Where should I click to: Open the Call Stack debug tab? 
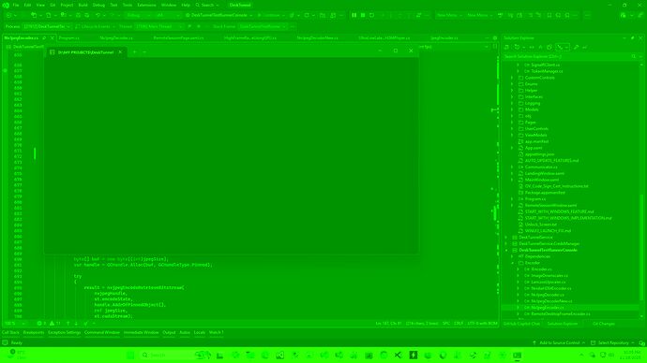(10, 332)
